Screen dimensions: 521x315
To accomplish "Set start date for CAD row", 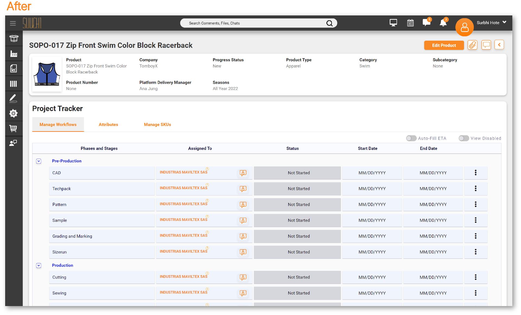I will pyautogui.click(x=372, y=173).
